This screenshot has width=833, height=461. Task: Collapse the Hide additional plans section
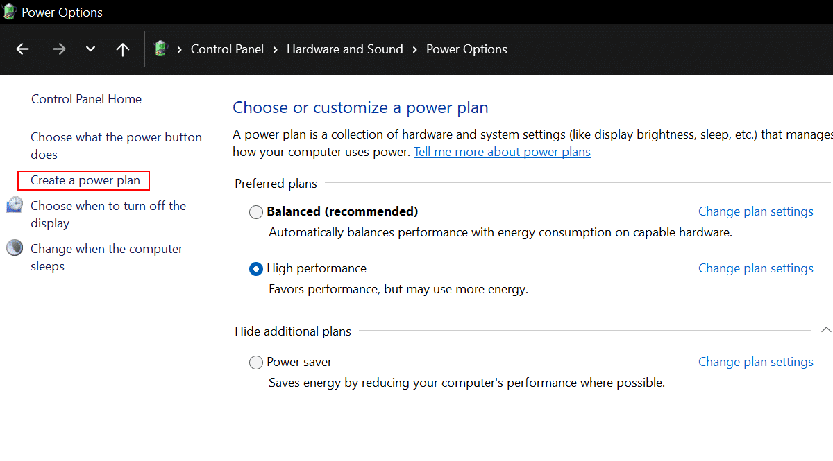click(826, 330)
